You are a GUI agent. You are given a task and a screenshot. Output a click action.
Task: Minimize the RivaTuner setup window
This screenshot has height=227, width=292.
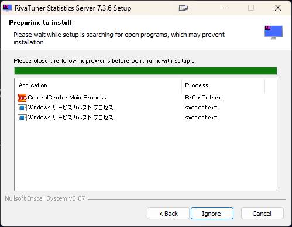pos(225,8)
